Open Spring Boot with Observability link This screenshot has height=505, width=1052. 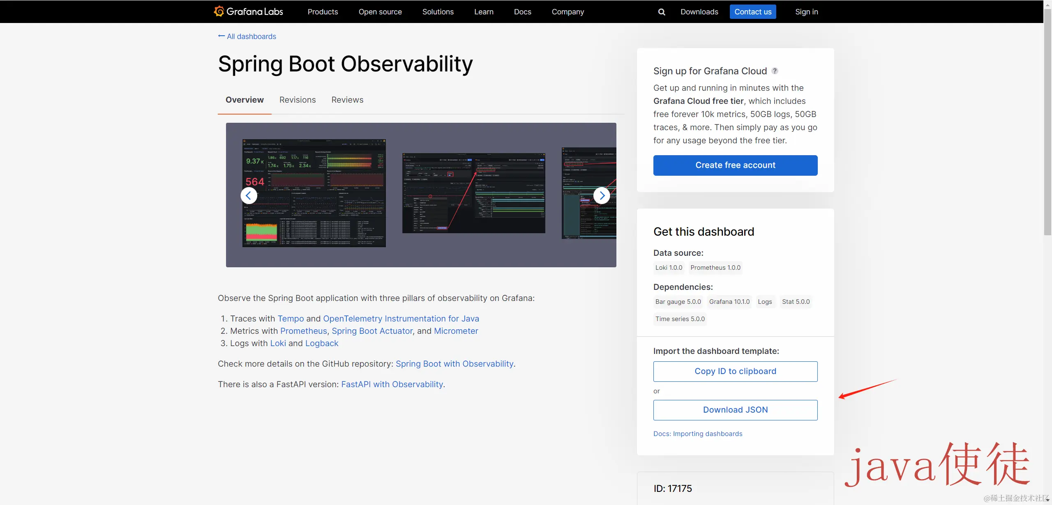(x=454, y=364)
